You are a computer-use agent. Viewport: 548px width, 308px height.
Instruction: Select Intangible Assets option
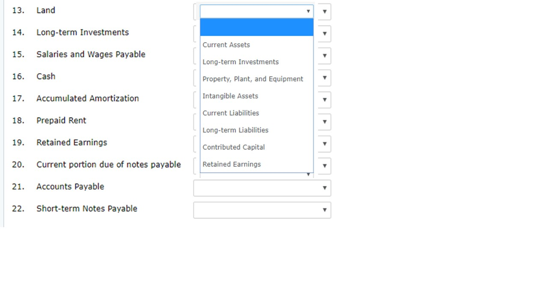coord(256,96)
